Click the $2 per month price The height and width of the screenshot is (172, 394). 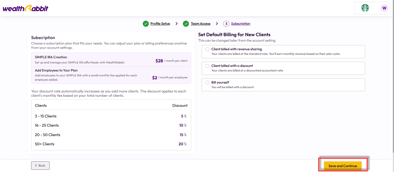[x=170, y=78]
